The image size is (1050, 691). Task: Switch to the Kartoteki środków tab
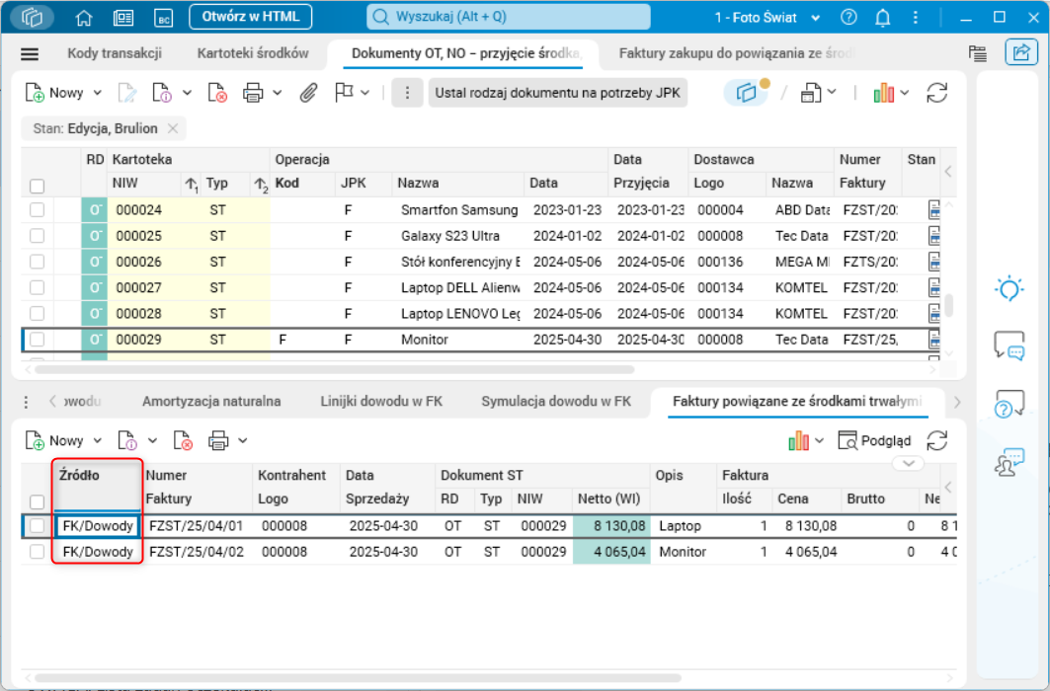point(253,54)
